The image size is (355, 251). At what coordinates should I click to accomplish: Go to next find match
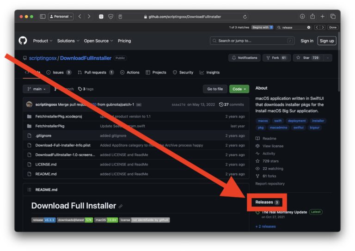tap(323, 27)
